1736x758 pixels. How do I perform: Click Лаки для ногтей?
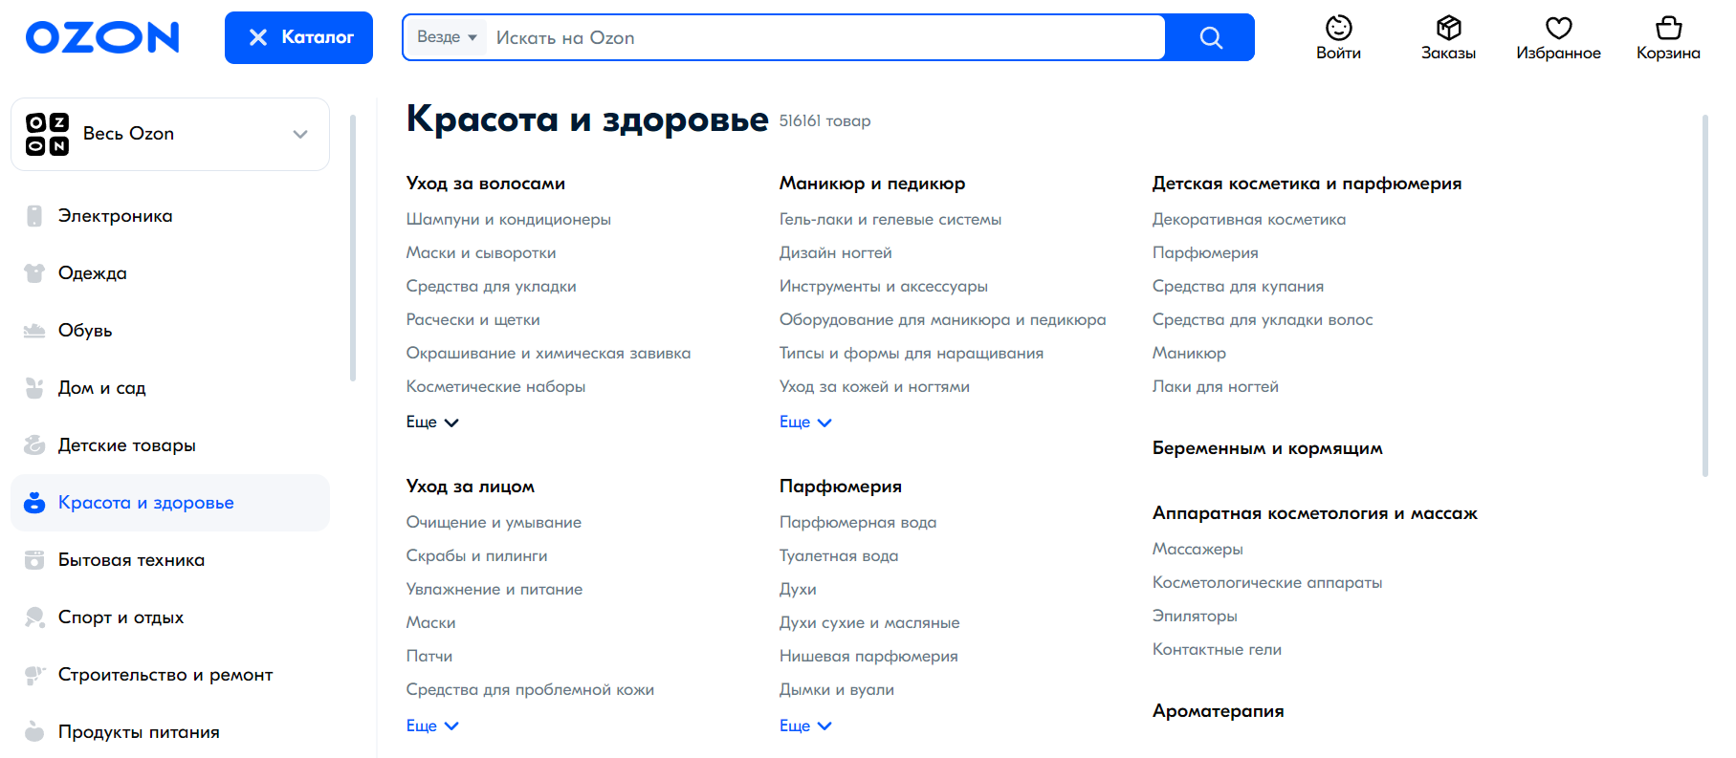[1216, 387]
